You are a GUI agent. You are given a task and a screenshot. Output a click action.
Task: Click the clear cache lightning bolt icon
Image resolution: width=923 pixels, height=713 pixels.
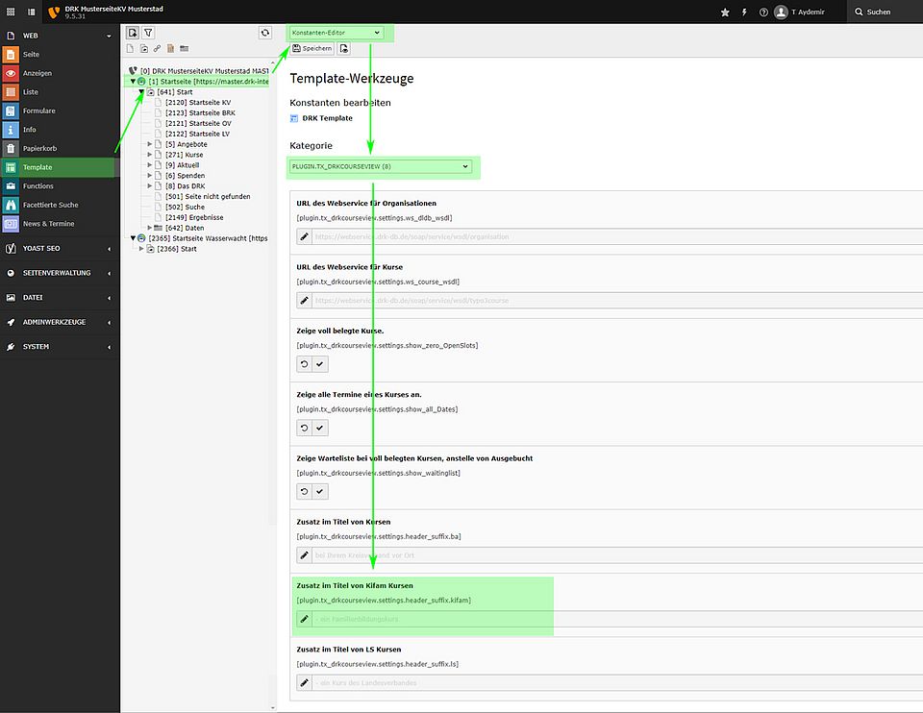coord(744,12)
